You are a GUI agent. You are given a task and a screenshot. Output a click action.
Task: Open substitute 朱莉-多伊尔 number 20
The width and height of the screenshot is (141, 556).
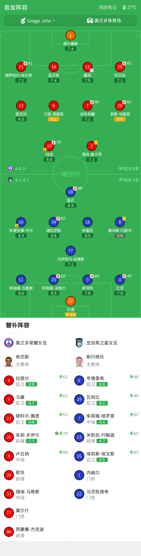35,437
